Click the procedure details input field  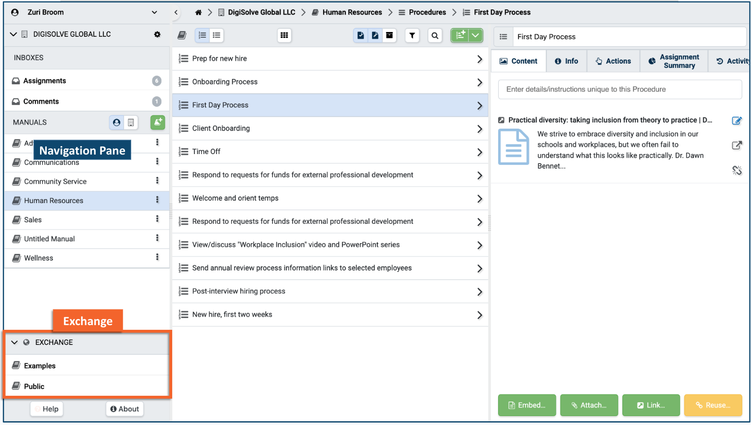click(619, 90)
